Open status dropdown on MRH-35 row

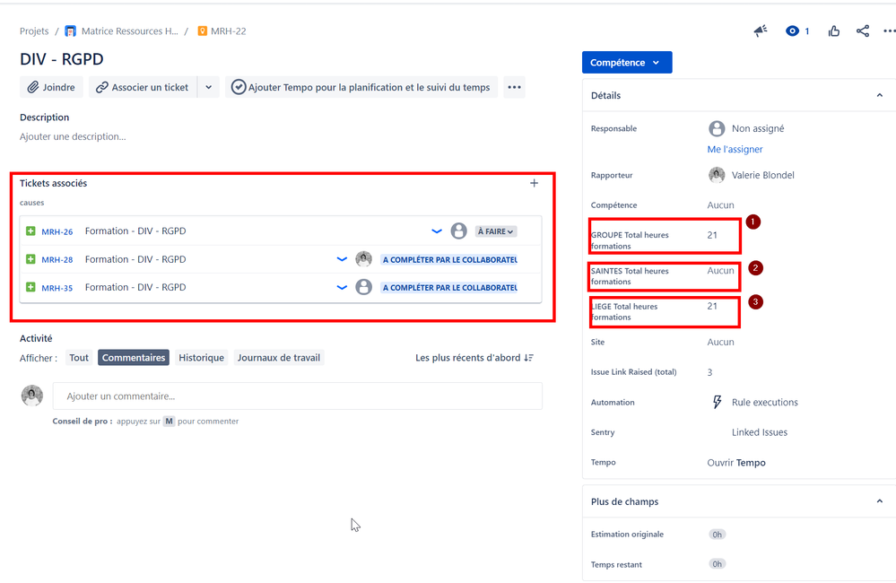point(449,288)
